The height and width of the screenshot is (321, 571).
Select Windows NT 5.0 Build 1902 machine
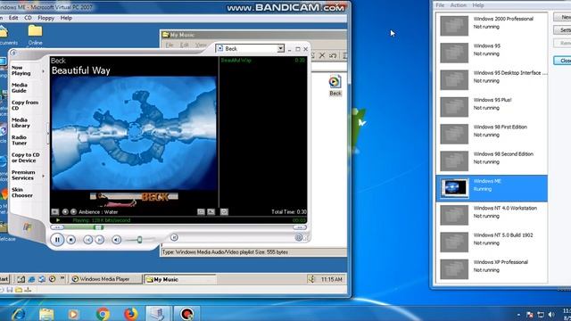[492, 242]
